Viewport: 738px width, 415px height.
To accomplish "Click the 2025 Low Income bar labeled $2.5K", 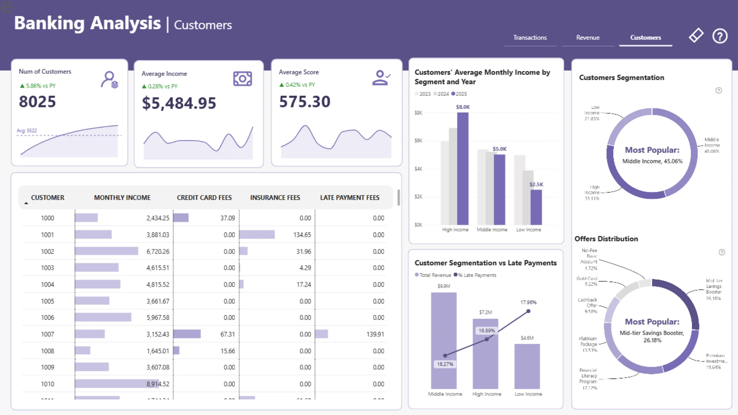I will (x=536, y=207).
